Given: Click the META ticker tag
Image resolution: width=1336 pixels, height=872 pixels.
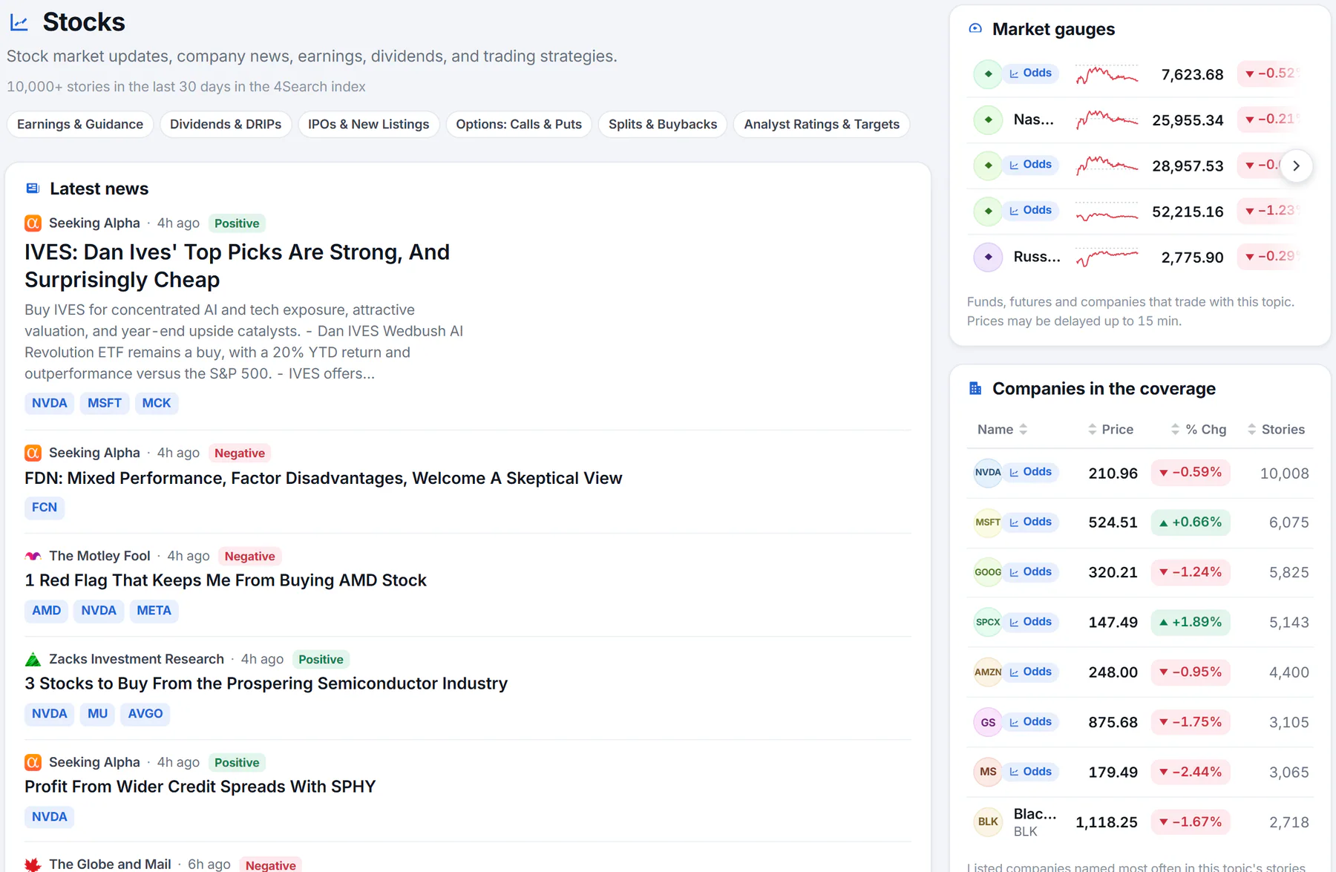Looking at the screenshot, I should click(x=154, y=610).
